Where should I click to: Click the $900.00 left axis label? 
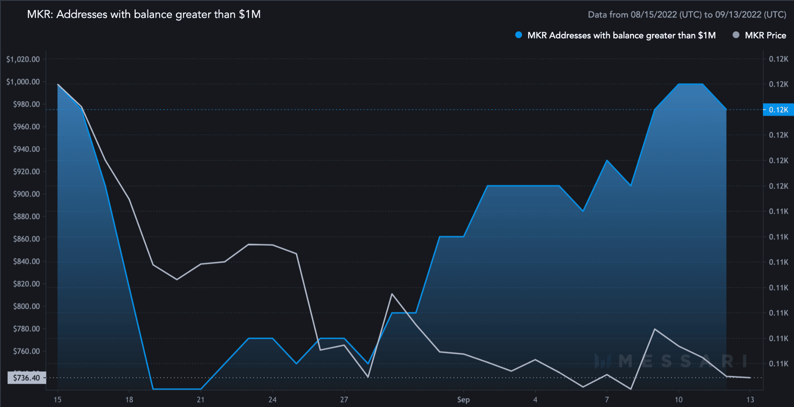(x=26, y=194)
